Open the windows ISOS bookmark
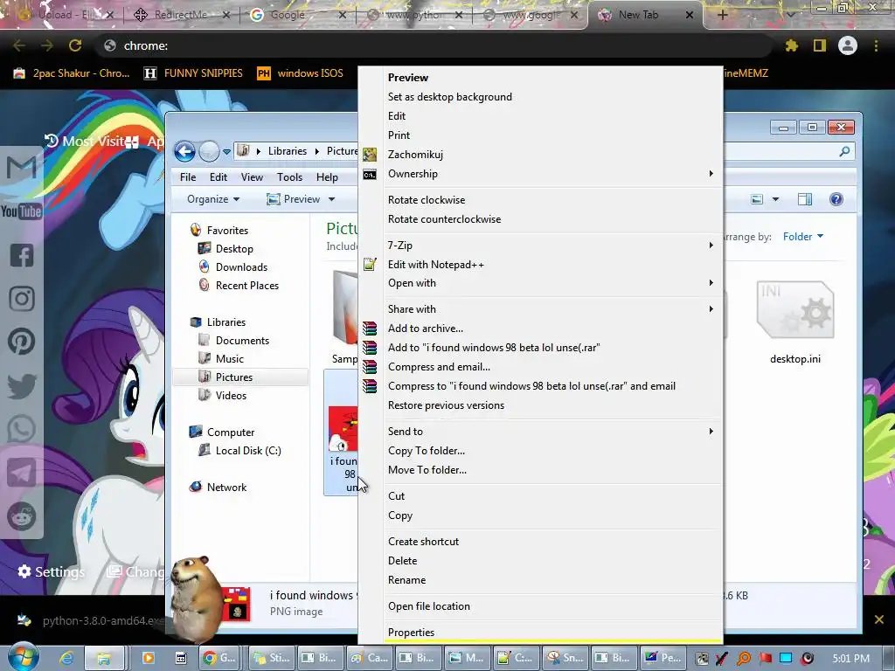895x671 pixels. click(301, 73)
